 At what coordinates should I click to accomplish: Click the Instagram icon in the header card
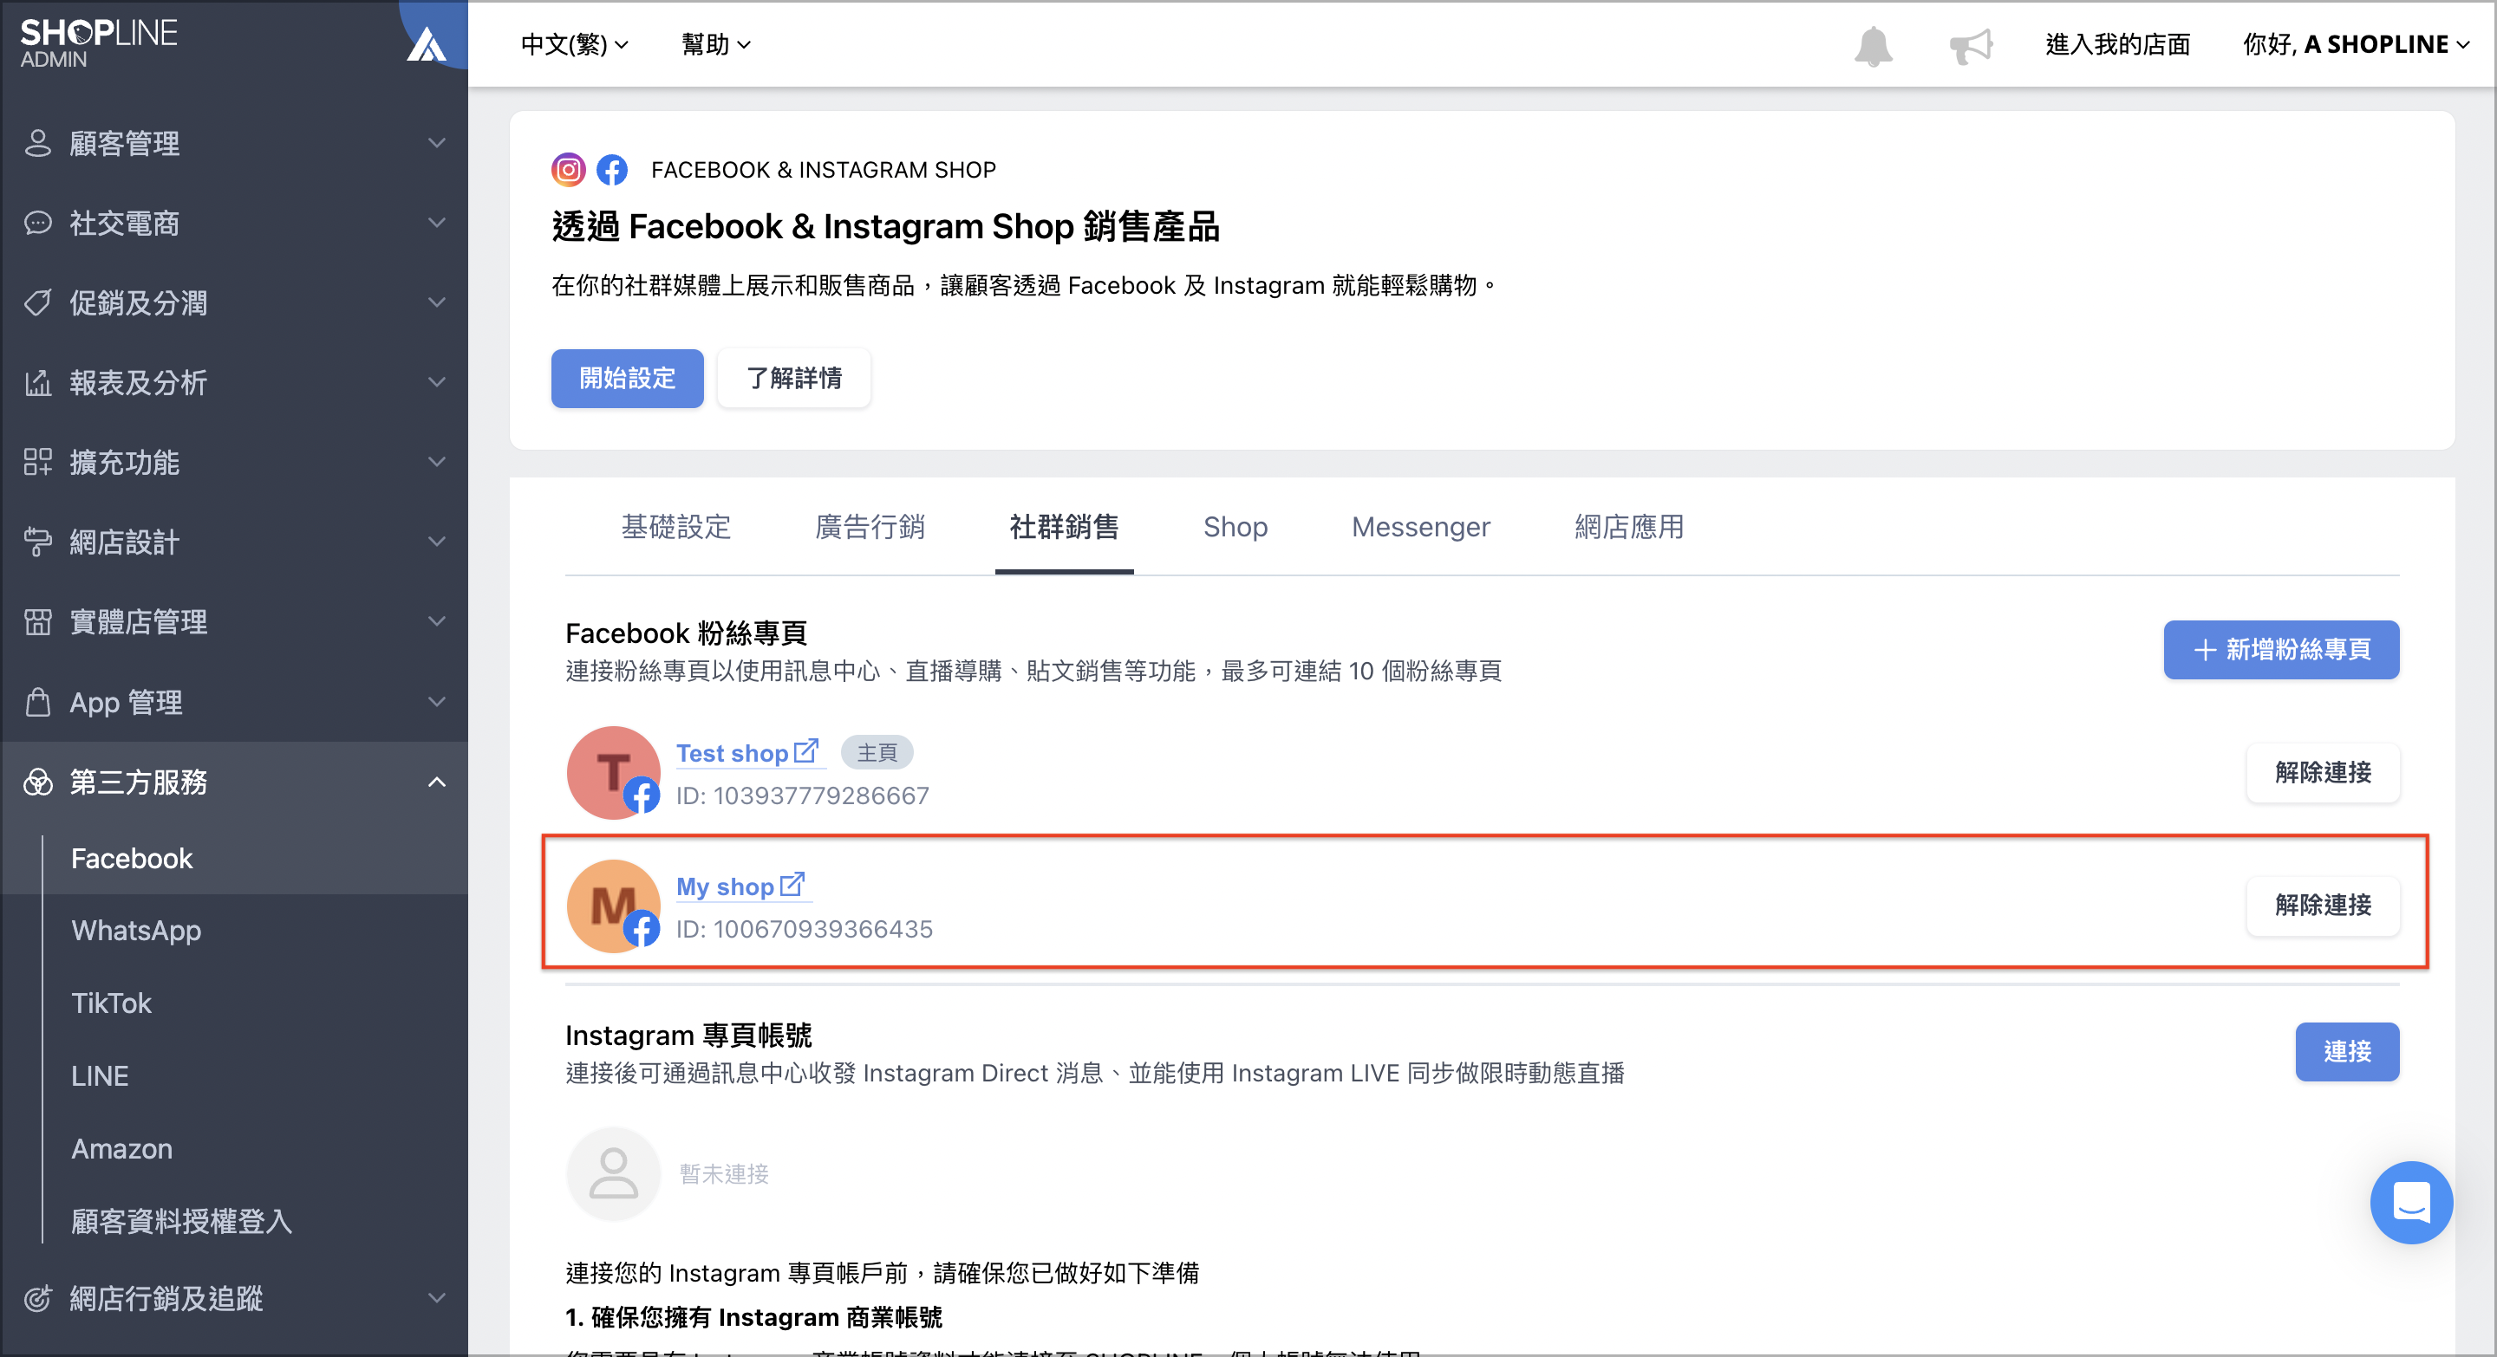(569, 170)
